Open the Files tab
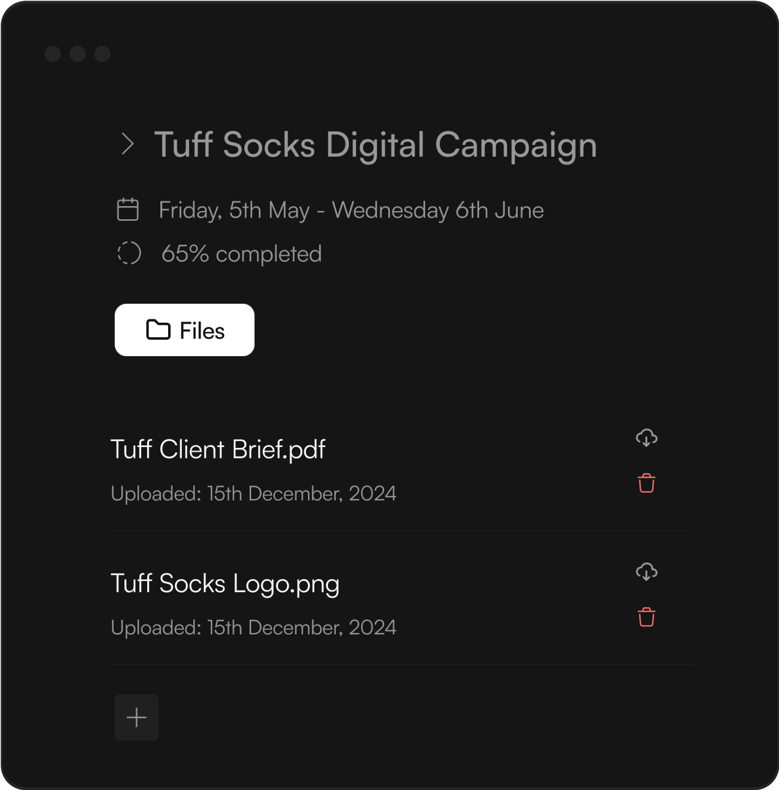The width and height of the screenshot is (779, 790). pyautogui.click(x=185, y=330)
